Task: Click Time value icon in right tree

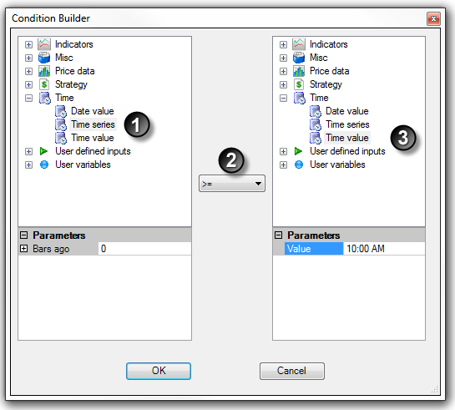Action: pyautogui.click(x=316, y=138)
